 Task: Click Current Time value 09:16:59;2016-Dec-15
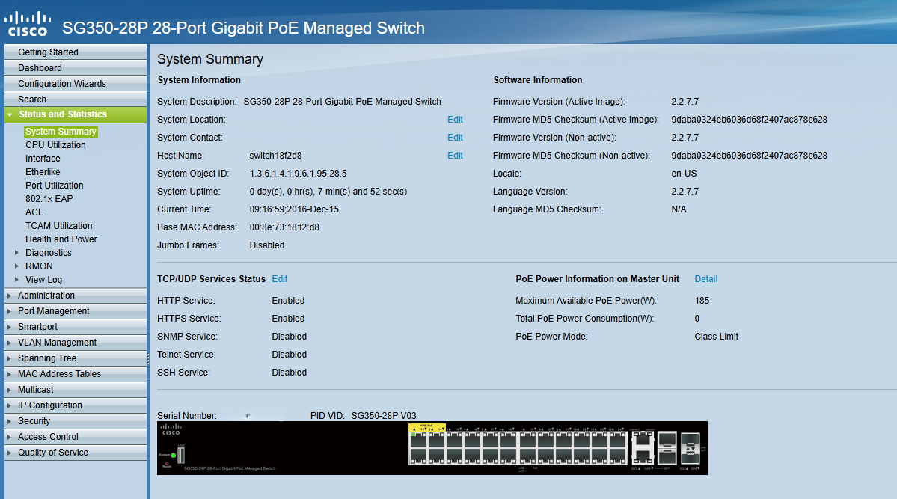coord(294,209)
